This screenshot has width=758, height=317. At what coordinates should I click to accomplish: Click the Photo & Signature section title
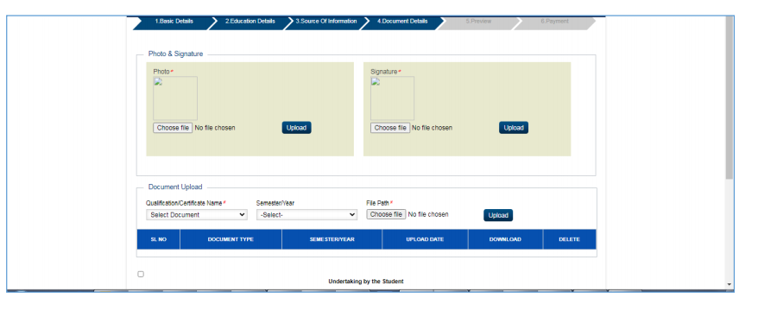click(x=175, y=54)
